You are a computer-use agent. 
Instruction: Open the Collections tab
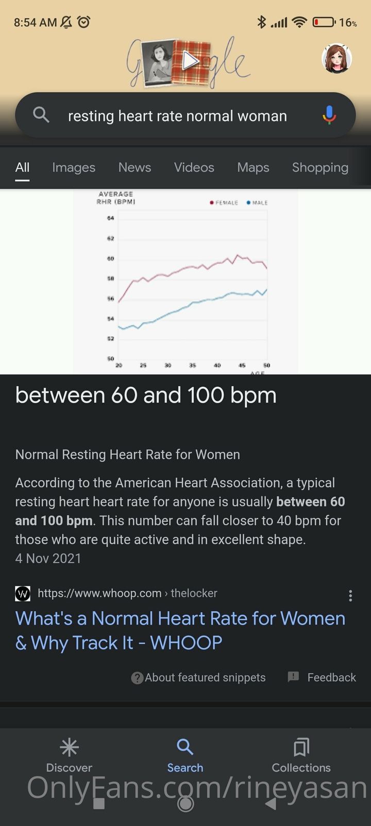[x=301, y=755]
